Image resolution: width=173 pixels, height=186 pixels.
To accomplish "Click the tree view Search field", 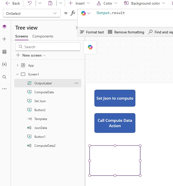I will pyautogui.click(x=48, y=47).
